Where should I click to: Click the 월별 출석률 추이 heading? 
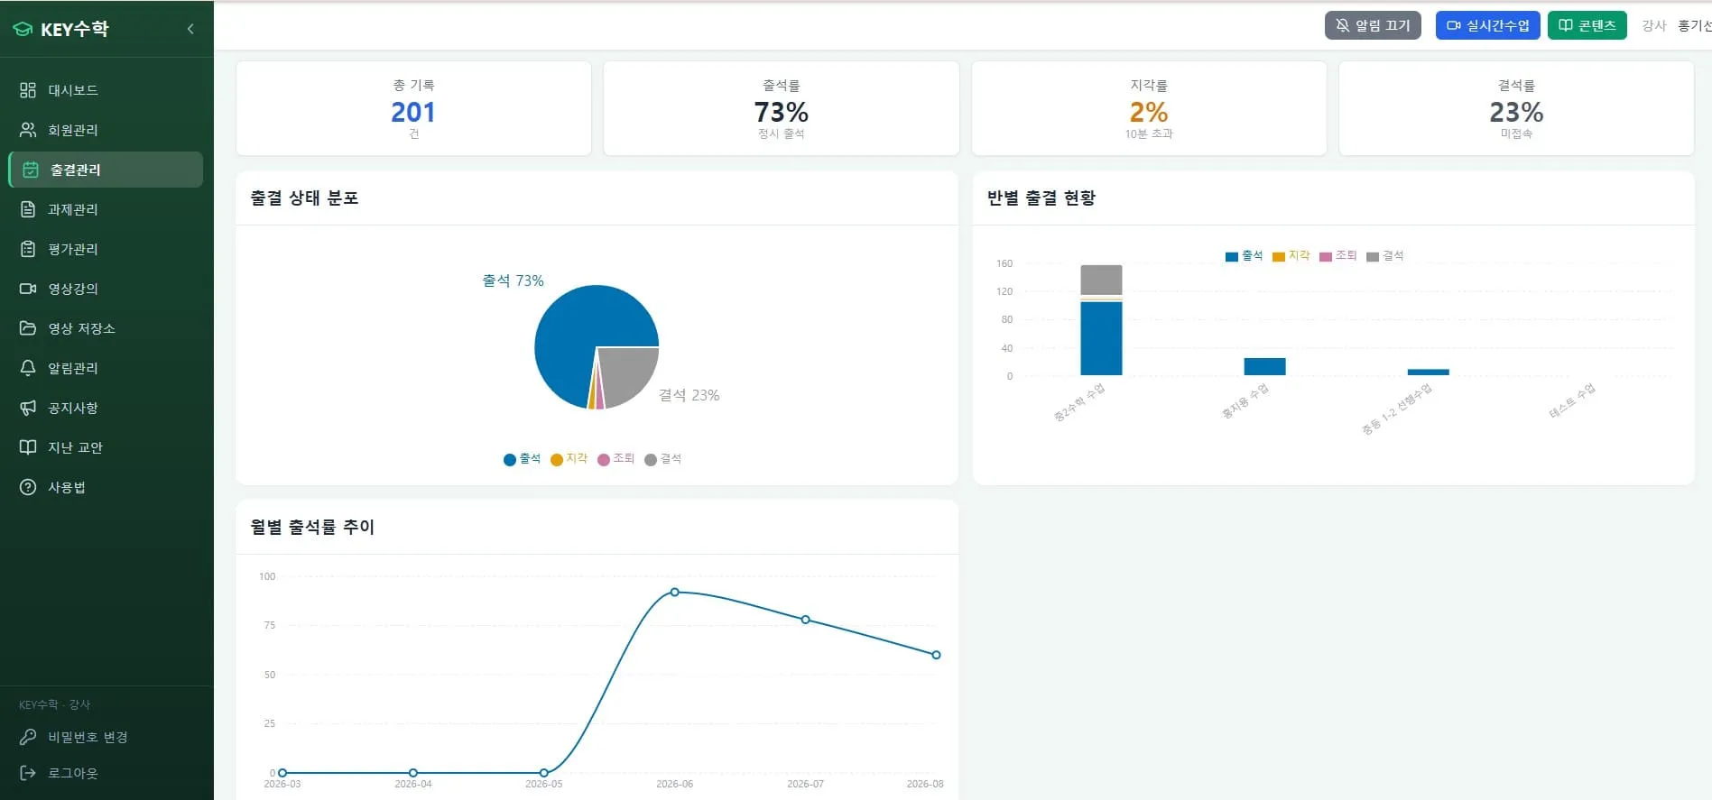coord(312,527)
